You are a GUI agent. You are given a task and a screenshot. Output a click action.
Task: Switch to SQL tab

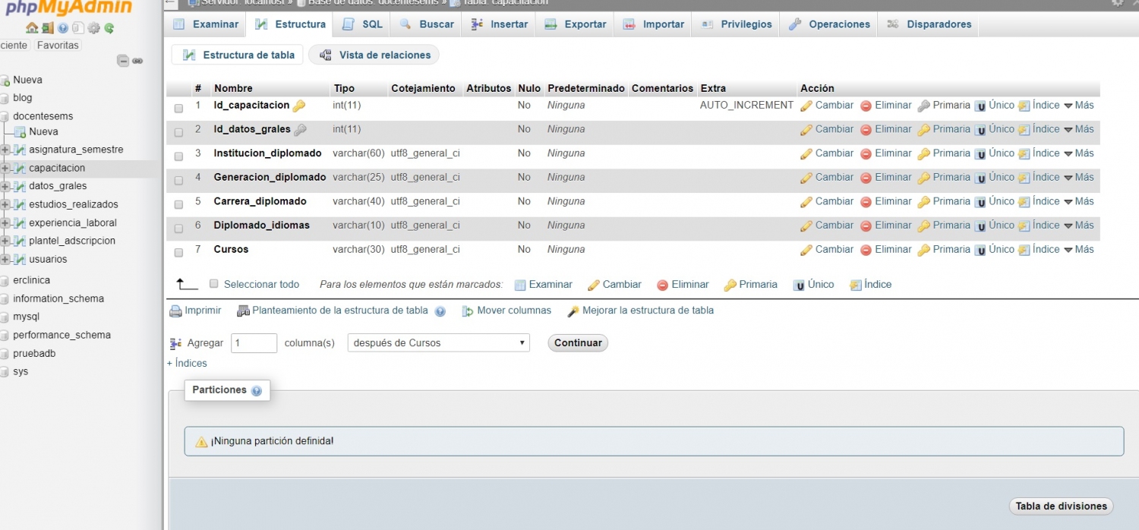click(362, 24)
